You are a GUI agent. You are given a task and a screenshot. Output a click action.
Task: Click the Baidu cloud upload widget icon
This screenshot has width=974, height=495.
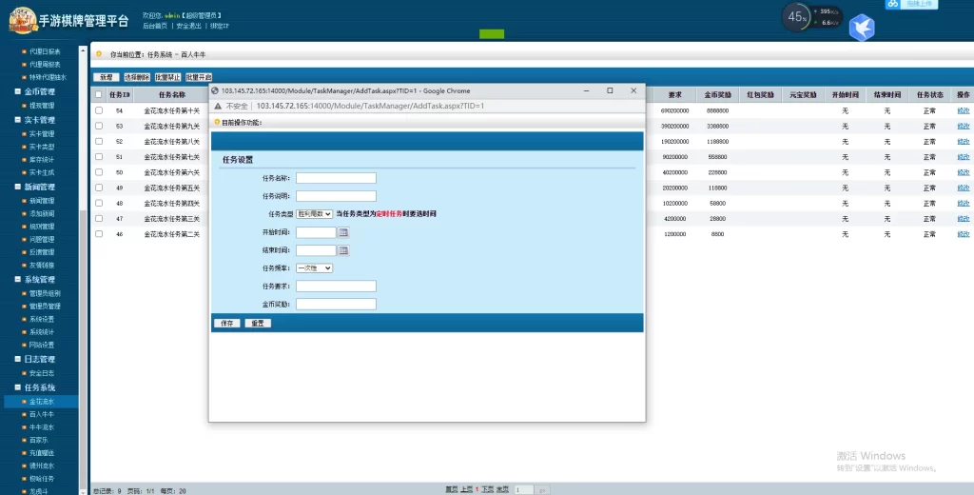pyautogui.click(x=892, y=4)
